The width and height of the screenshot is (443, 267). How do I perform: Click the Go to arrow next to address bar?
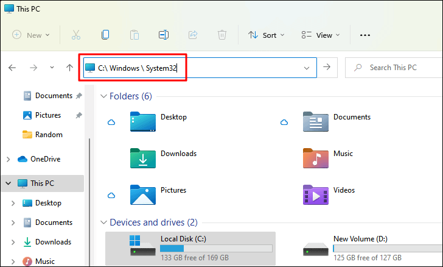[327, 67]
